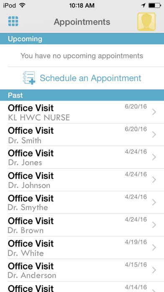Expand Dr. Johnson visit chevron
This screenshot has width=164, height=292.
tap(154, 180)
